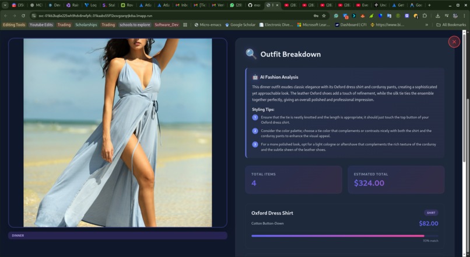Open the tab groups grid icon in bookmarks bar
The image size is (470, 257).
coord(185,25)
